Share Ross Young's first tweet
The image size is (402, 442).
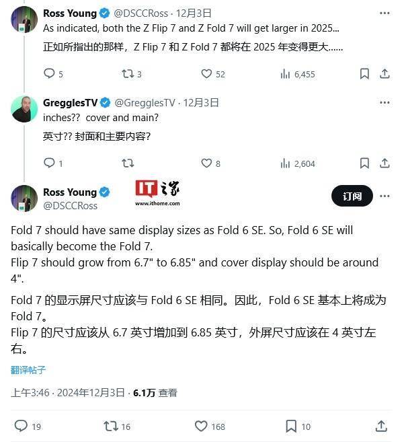(x=385, y=74)
